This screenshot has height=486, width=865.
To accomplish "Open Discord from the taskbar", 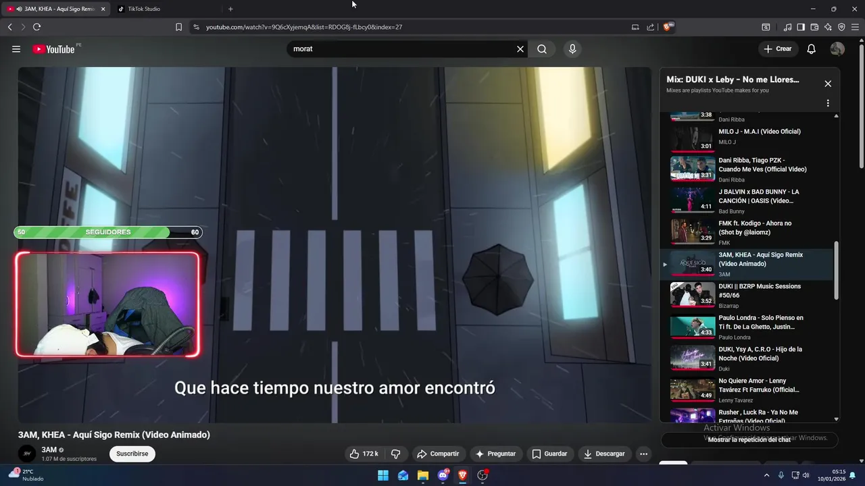I will 443,475.
